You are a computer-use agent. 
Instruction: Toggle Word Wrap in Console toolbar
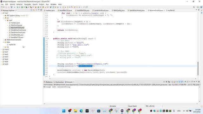(x=177, y=82)
